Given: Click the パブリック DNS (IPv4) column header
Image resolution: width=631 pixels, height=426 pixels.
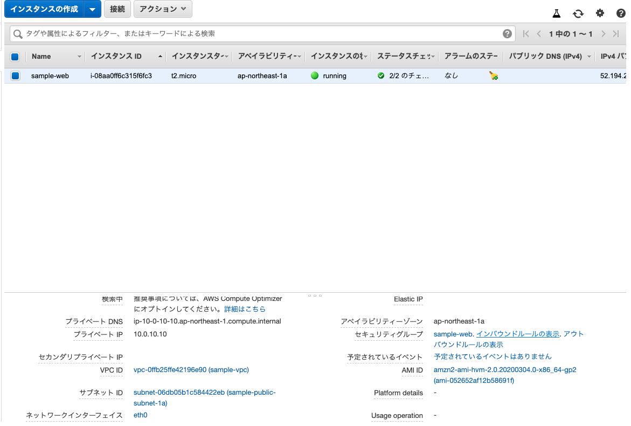Looking at the screenshot, I should [x=545, y=57].
